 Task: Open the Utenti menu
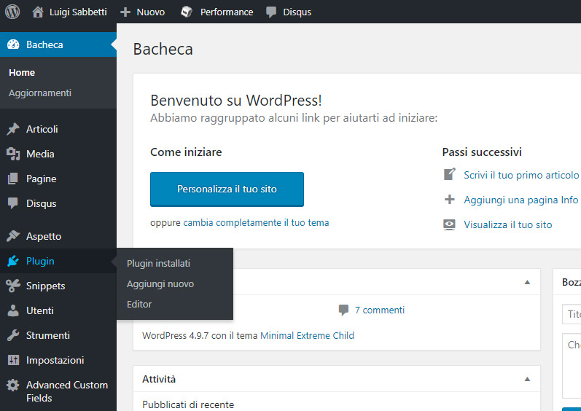coord(39,310)
